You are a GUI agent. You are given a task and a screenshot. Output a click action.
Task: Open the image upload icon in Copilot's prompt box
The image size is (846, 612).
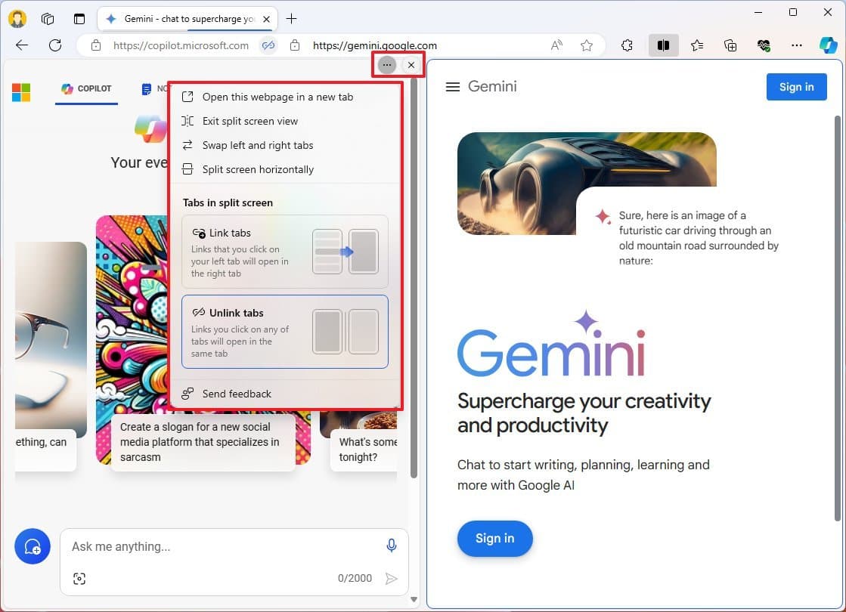click(x=79, y=578)
